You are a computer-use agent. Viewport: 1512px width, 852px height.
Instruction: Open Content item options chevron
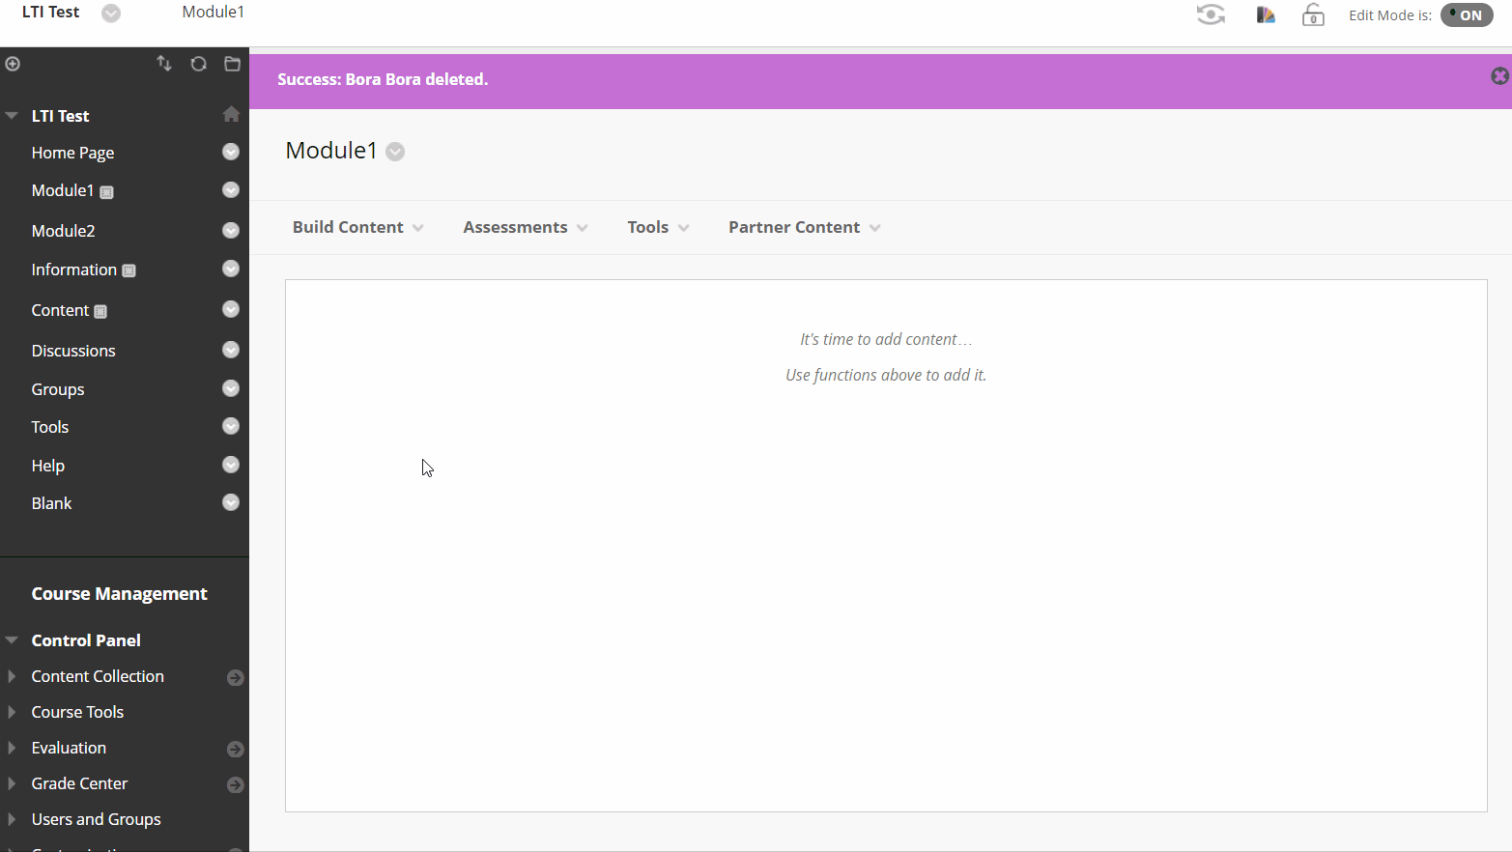pos(231,309)
